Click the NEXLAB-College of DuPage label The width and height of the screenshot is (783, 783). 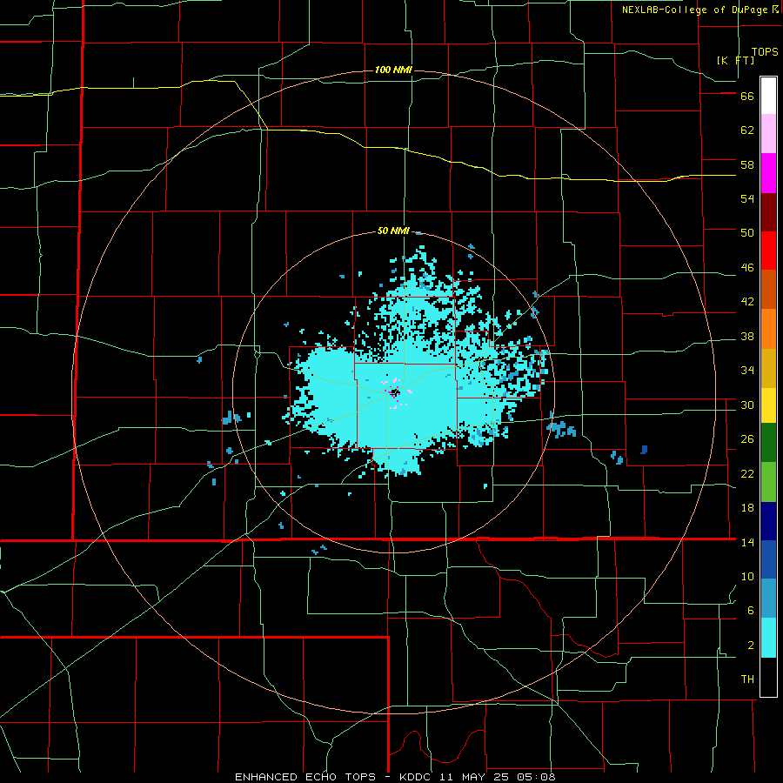click(696, 10)
